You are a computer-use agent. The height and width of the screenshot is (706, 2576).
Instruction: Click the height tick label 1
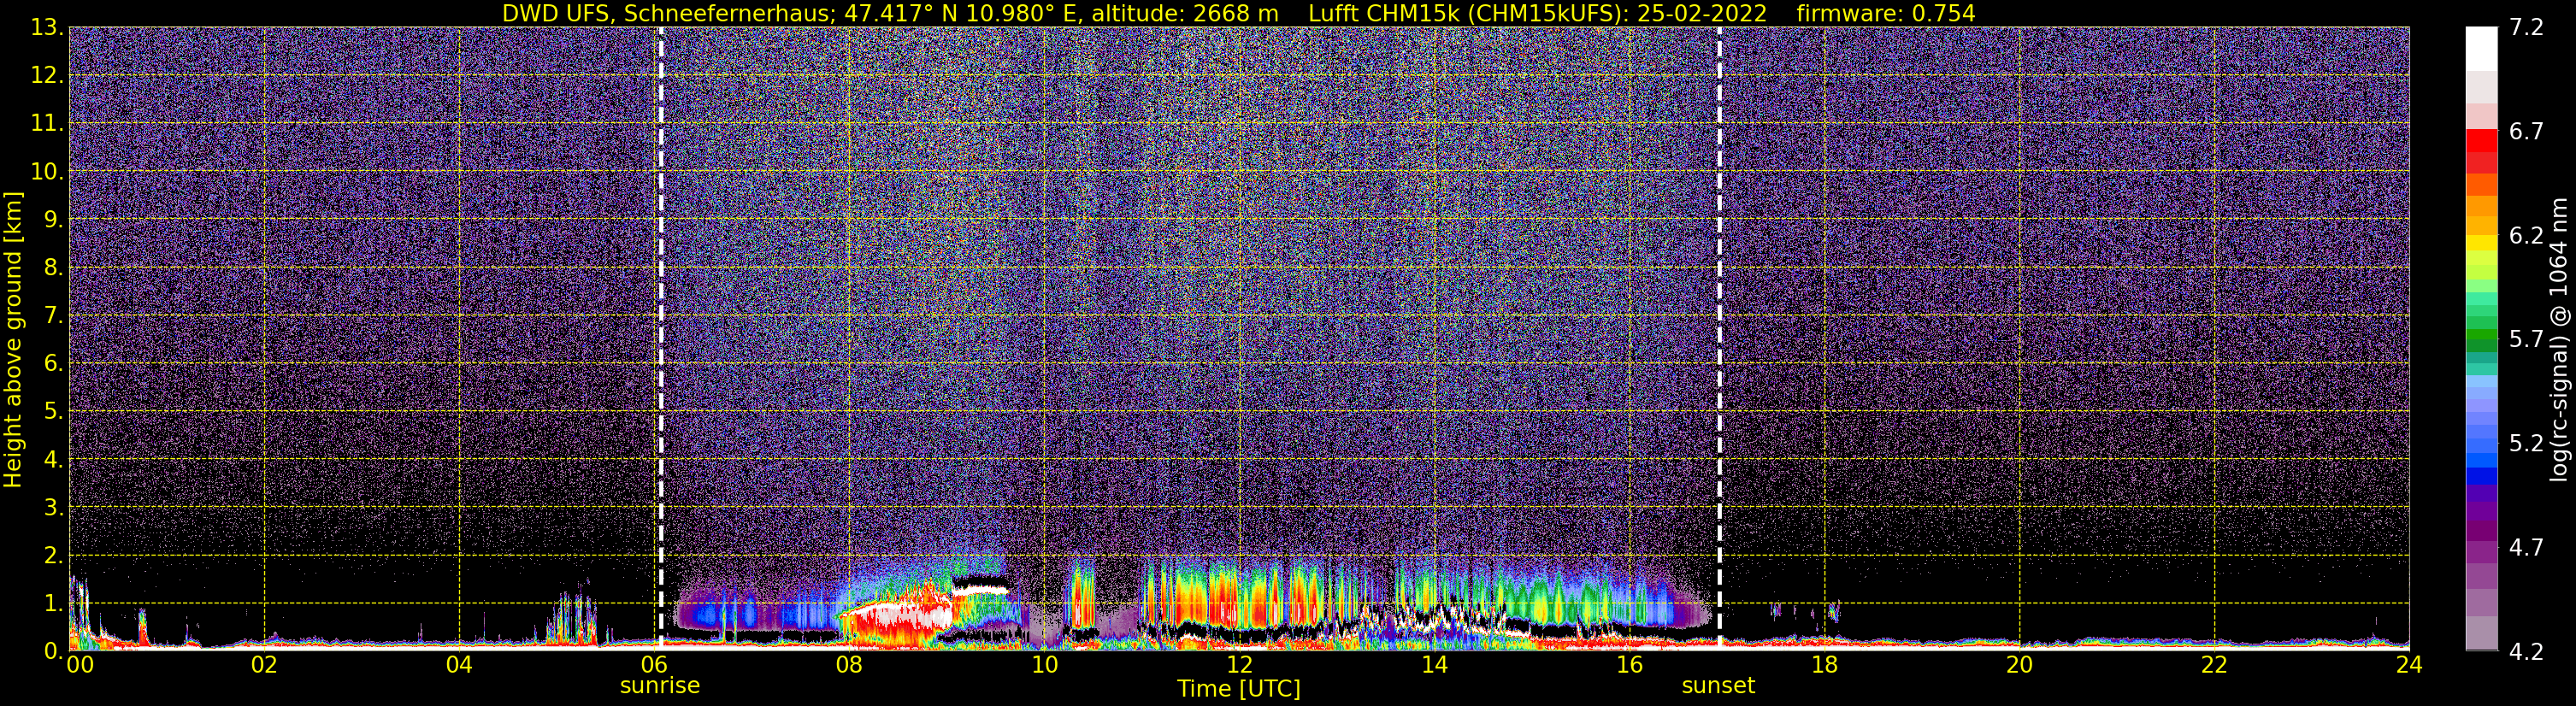[x=52, y=603]
